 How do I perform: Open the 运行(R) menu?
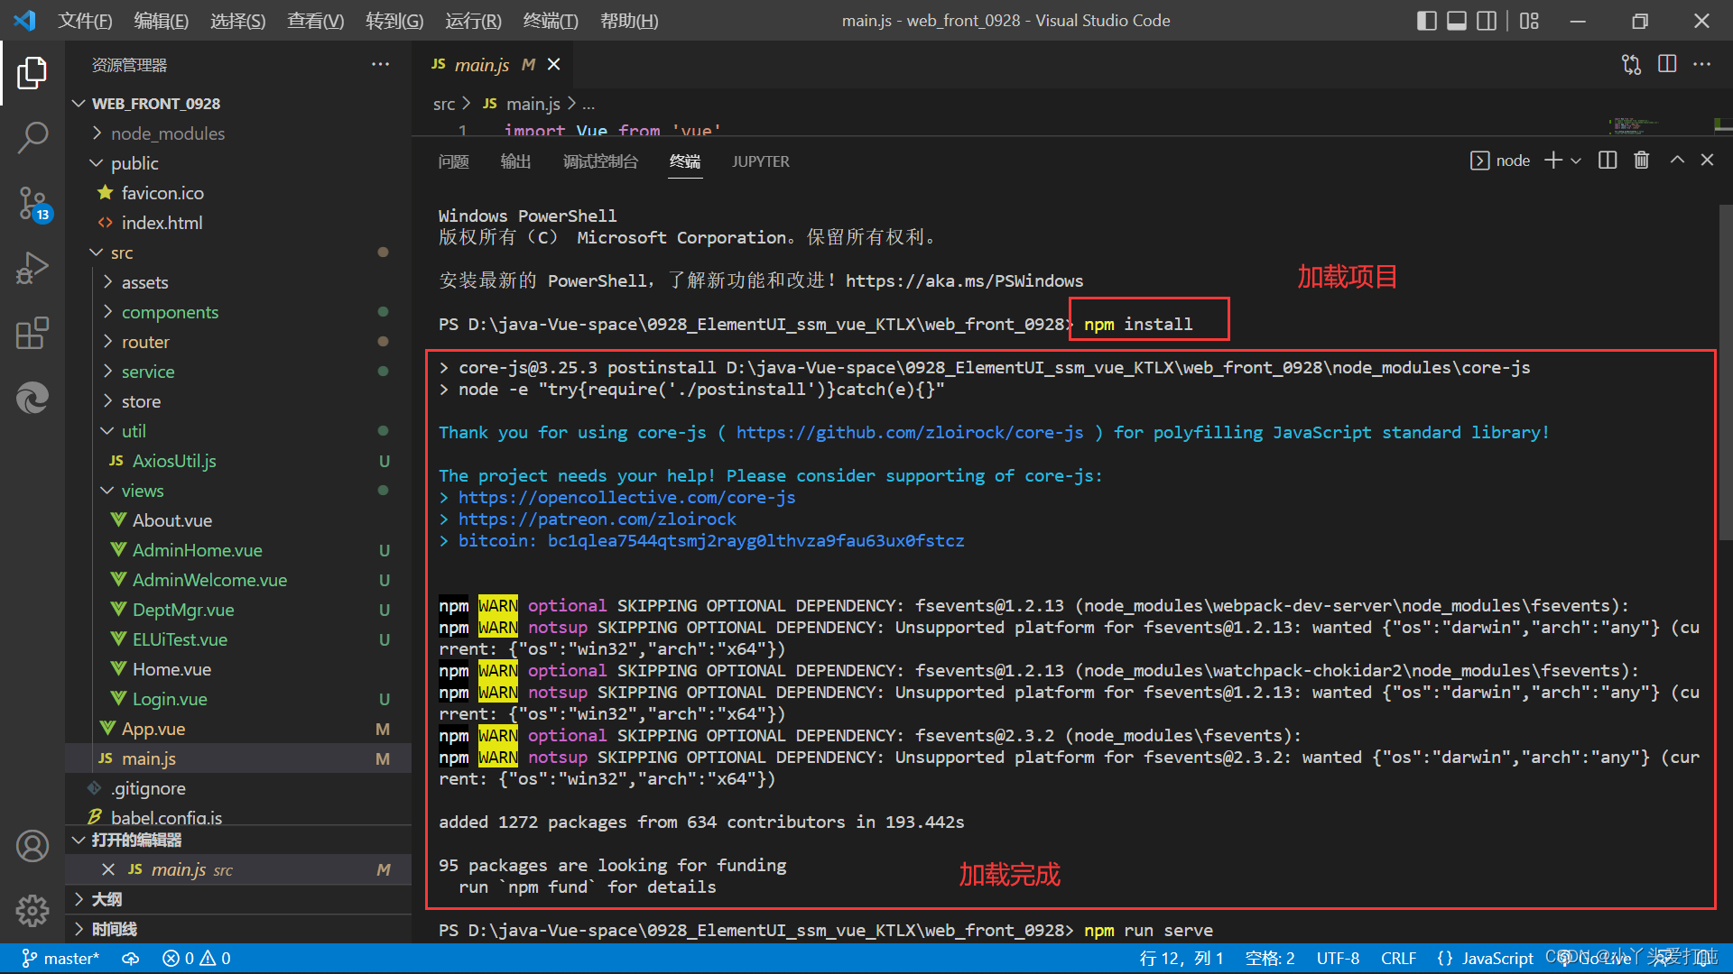tap(473, 21)
